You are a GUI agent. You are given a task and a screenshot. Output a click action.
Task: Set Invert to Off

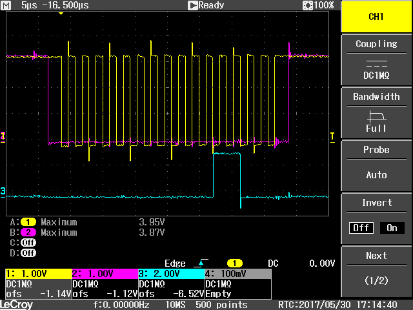361,228
